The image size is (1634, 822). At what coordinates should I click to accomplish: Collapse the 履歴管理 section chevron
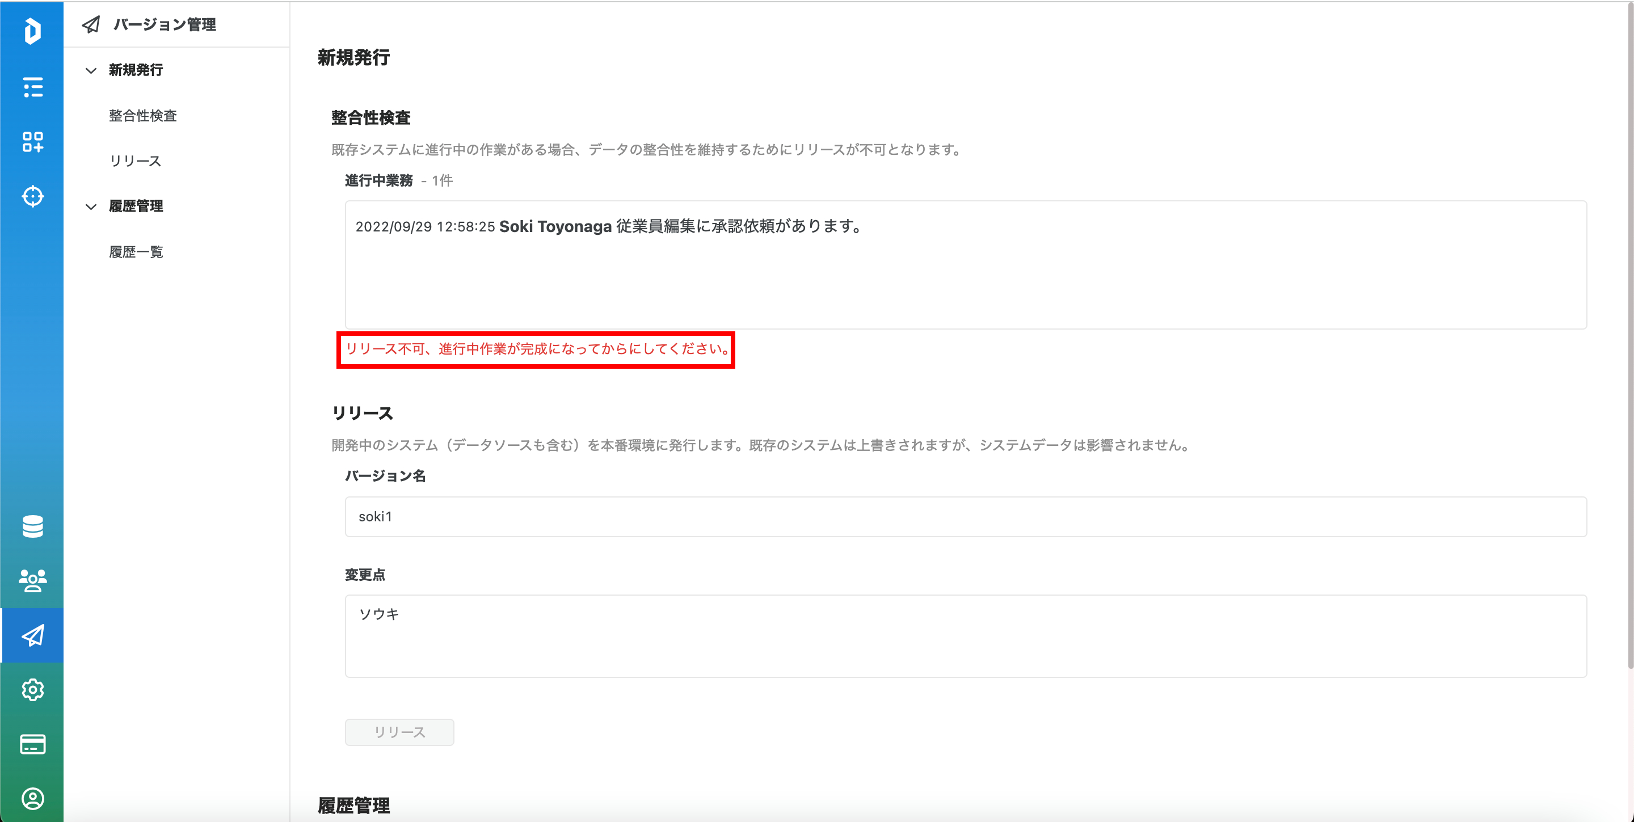[x=91, y=206]
